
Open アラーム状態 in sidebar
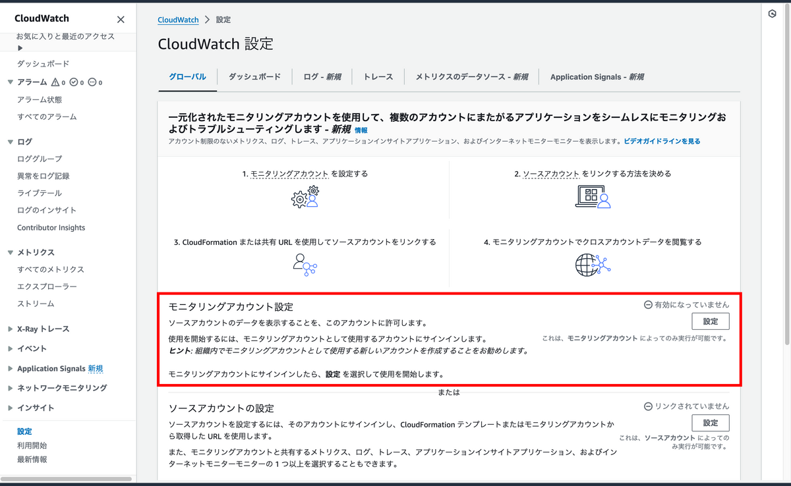(x=40, y=99)
